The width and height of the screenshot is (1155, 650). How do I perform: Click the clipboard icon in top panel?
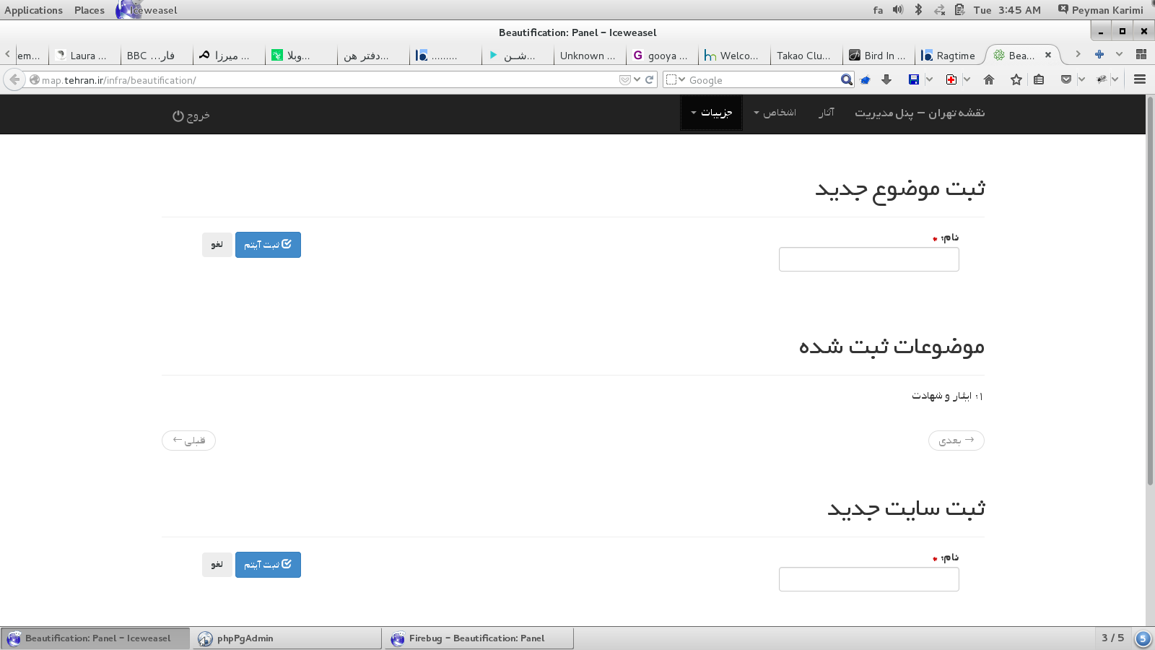point(959,10)
